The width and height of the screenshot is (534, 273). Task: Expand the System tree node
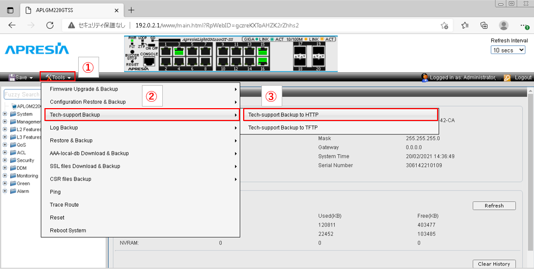(x=5, y=114)
